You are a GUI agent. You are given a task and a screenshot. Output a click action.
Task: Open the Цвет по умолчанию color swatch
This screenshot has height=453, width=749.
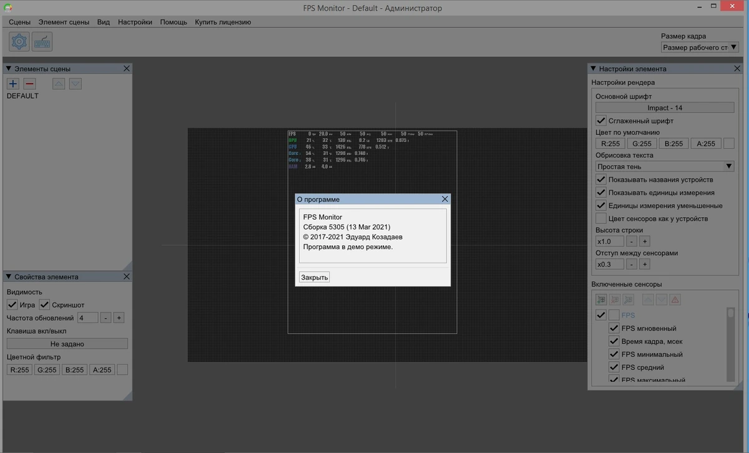pyautogui.click(x=729, y=144)
